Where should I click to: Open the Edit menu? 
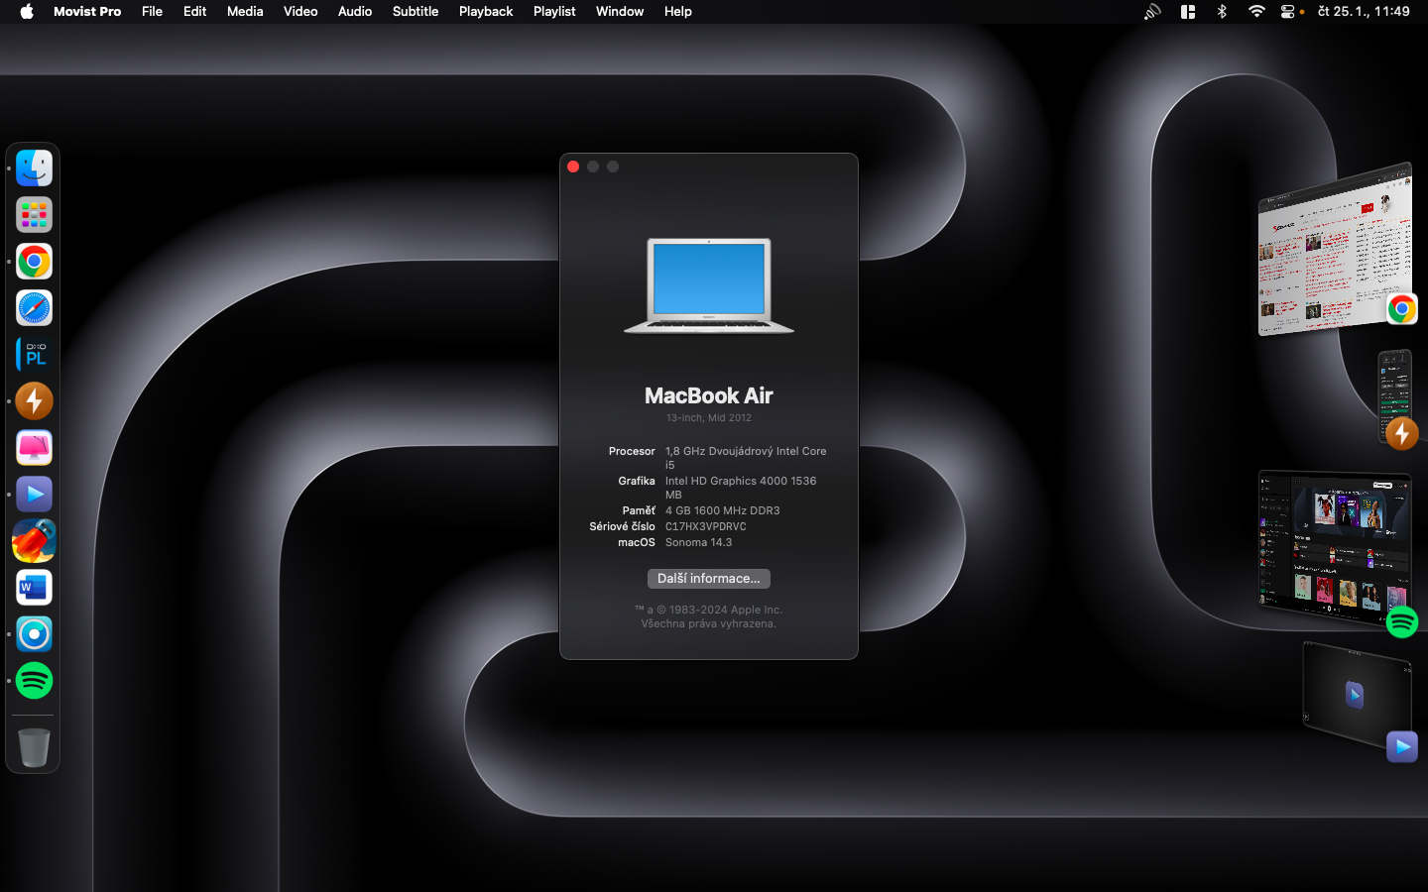tap(195, 12)
